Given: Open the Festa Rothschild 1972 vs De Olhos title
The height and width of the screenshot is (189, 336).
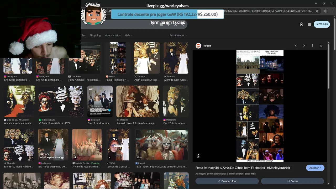Looking at the screenshot, I should point(243,168).
